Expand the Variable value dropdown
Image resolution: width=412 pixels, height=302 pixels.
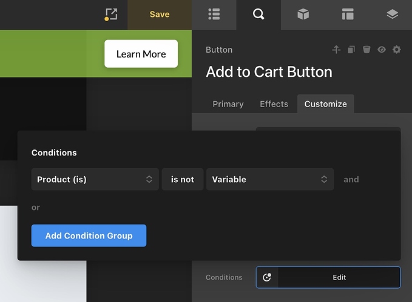[x=269, y=179]
